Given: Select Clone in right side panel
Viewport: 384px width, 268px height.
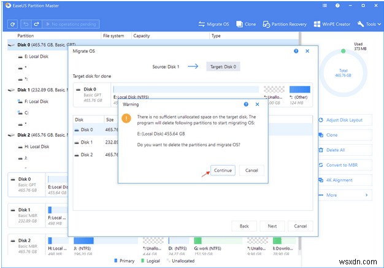Looking at the screenshot, I should click(345, 135).
